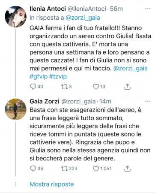Screen dimensions: 155x193
Task: Open the @zorzi_gaia mention in tweet text
Action: (x=131, y=69)
